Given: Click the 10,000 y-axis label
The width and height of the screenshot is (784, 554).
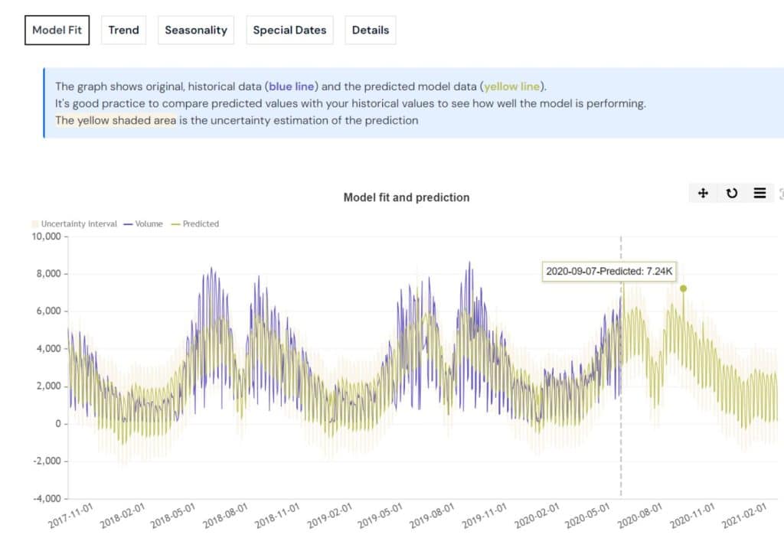Looking at the screenshot, I should [45, 236].
